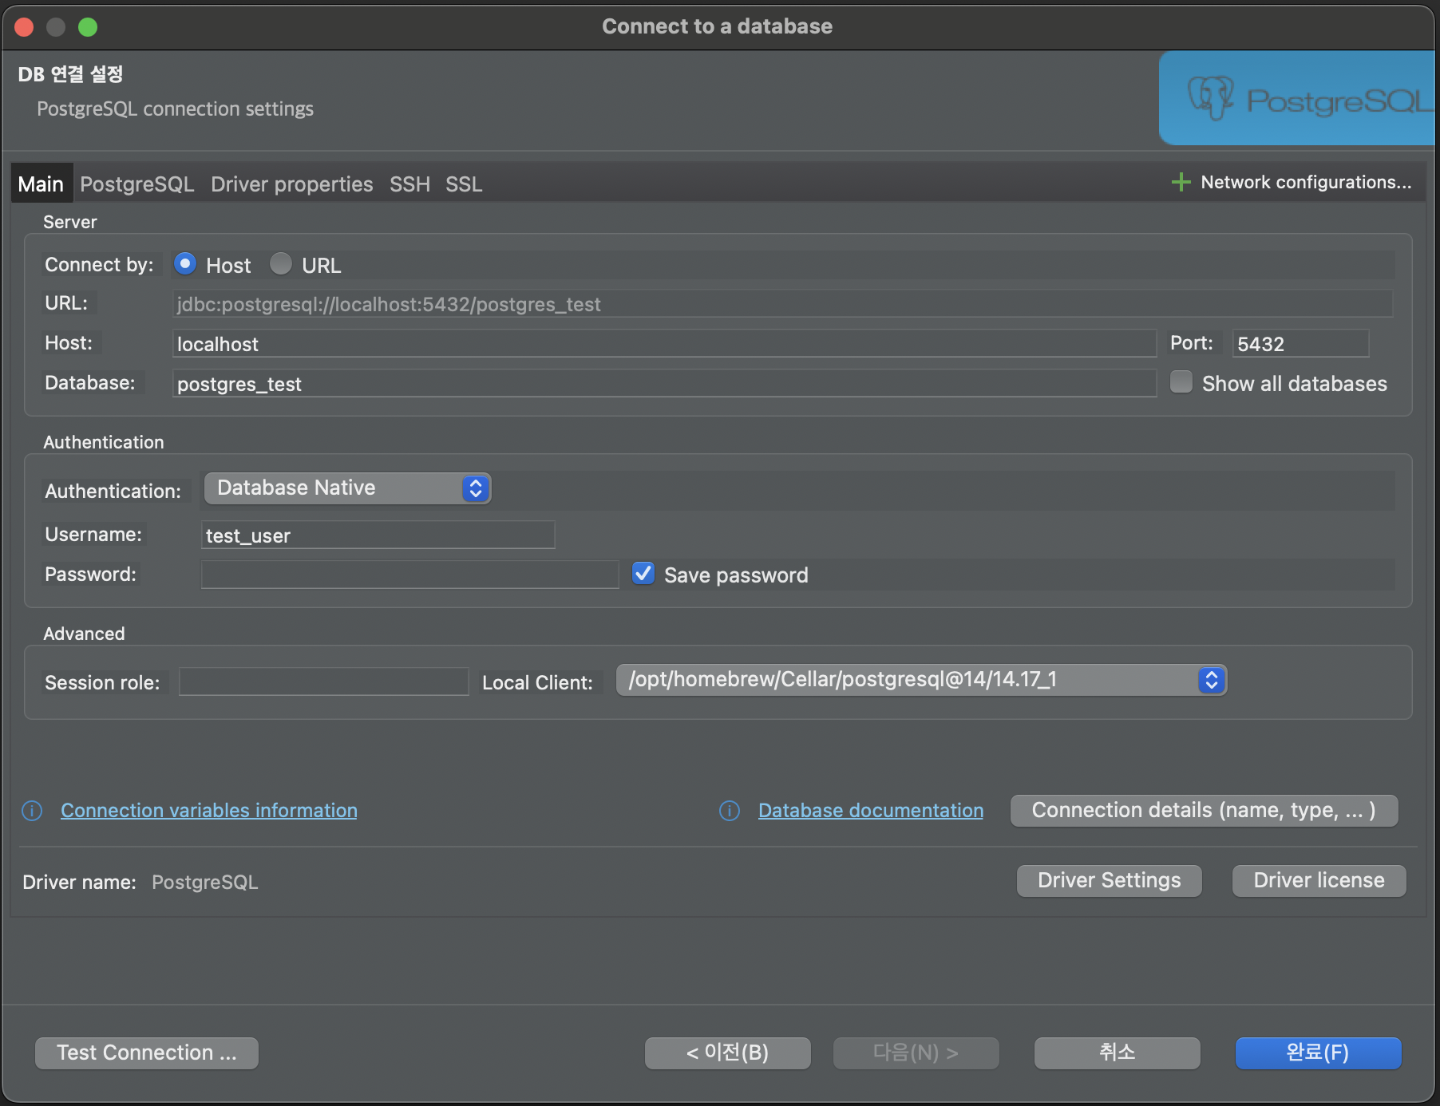Image resolution: width=1440 pixels, height=1106 pixels.
Task: Switch to the Main tab
Action: pos(41,184)
